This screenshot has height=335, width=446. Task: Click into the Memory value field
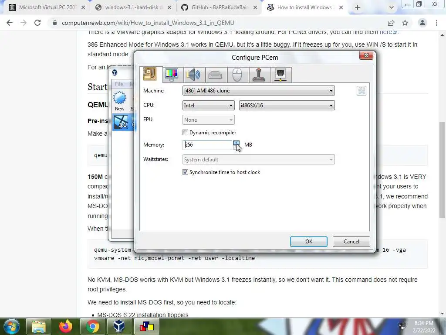pos(207,145)
